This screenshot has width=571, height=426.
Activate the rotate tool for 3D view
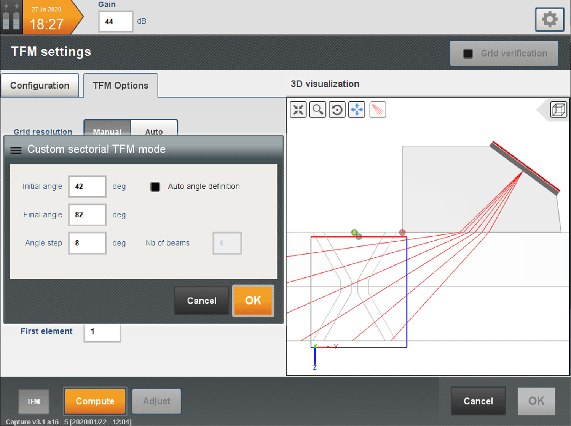pyautogui.click(x=337, y=109)
